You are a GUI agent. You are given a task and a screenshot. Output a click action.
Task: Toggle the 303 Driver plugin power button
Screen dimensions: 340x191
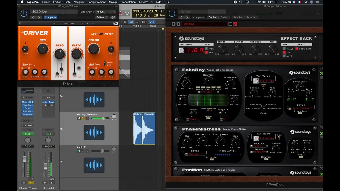point(24,13)
